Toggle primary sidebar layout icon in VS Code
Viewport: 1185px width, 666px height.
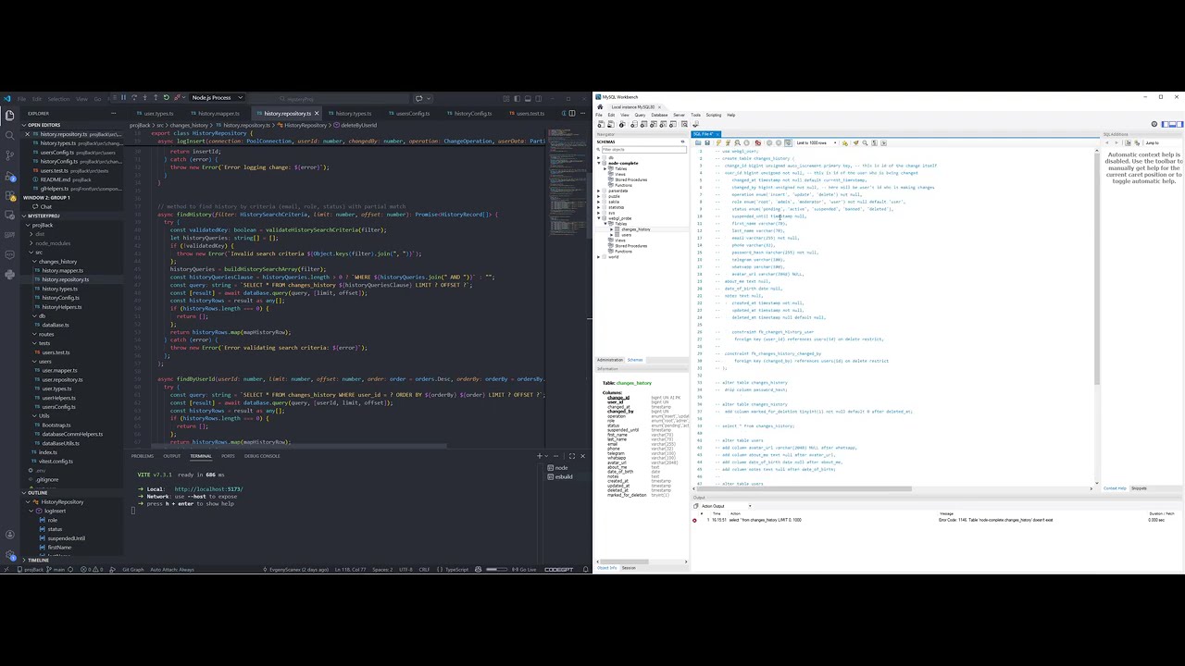[x=517, y=97]
